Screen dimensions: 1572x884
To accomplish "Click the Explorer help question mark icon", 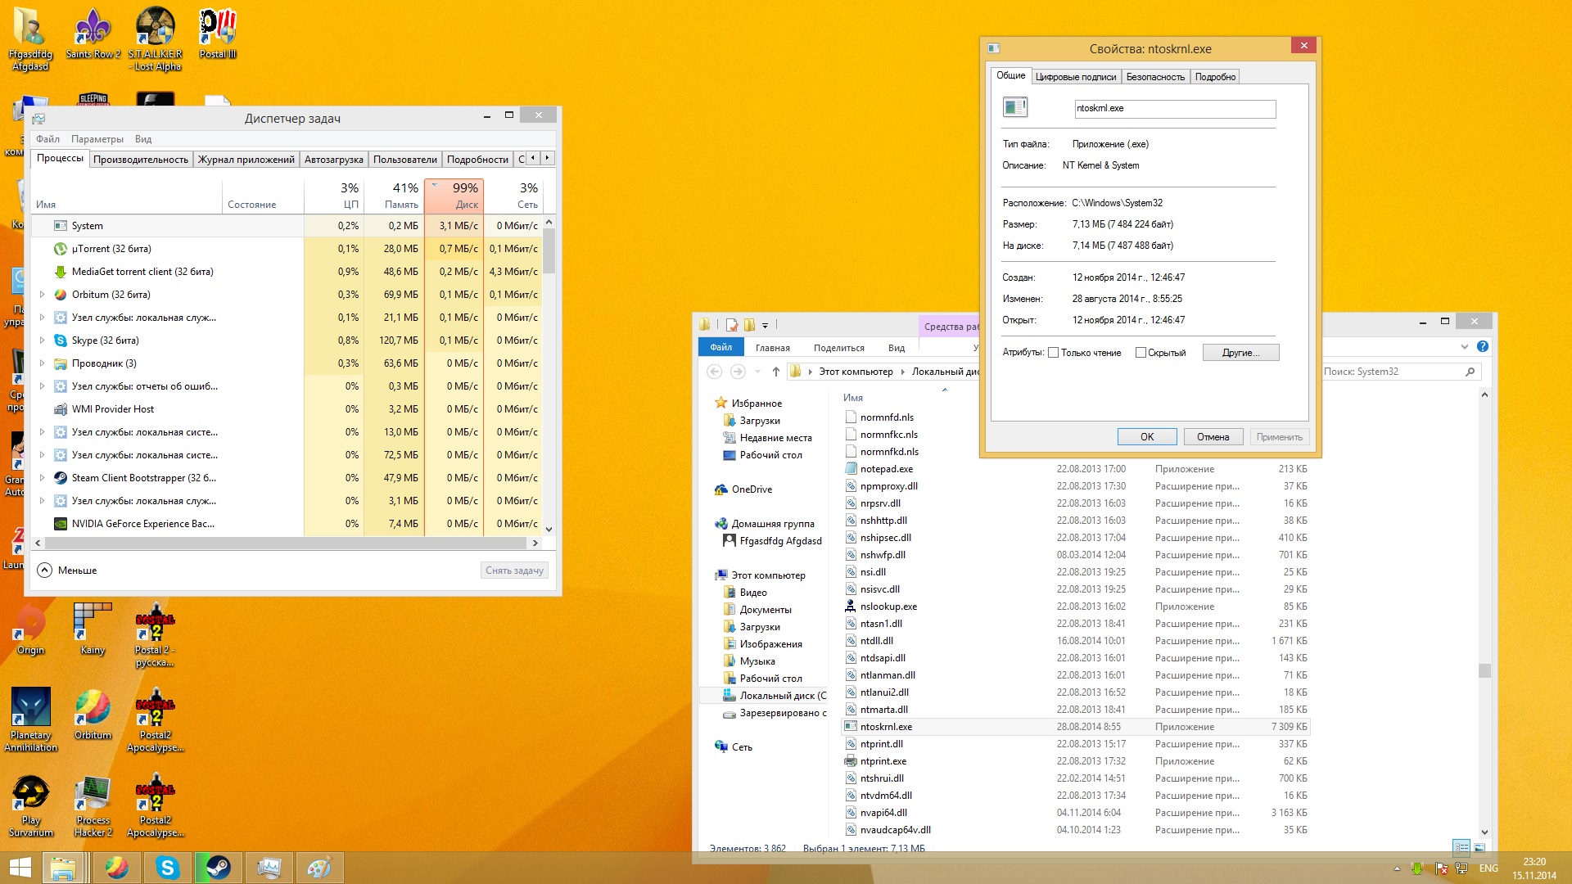I will (1483, 346).
